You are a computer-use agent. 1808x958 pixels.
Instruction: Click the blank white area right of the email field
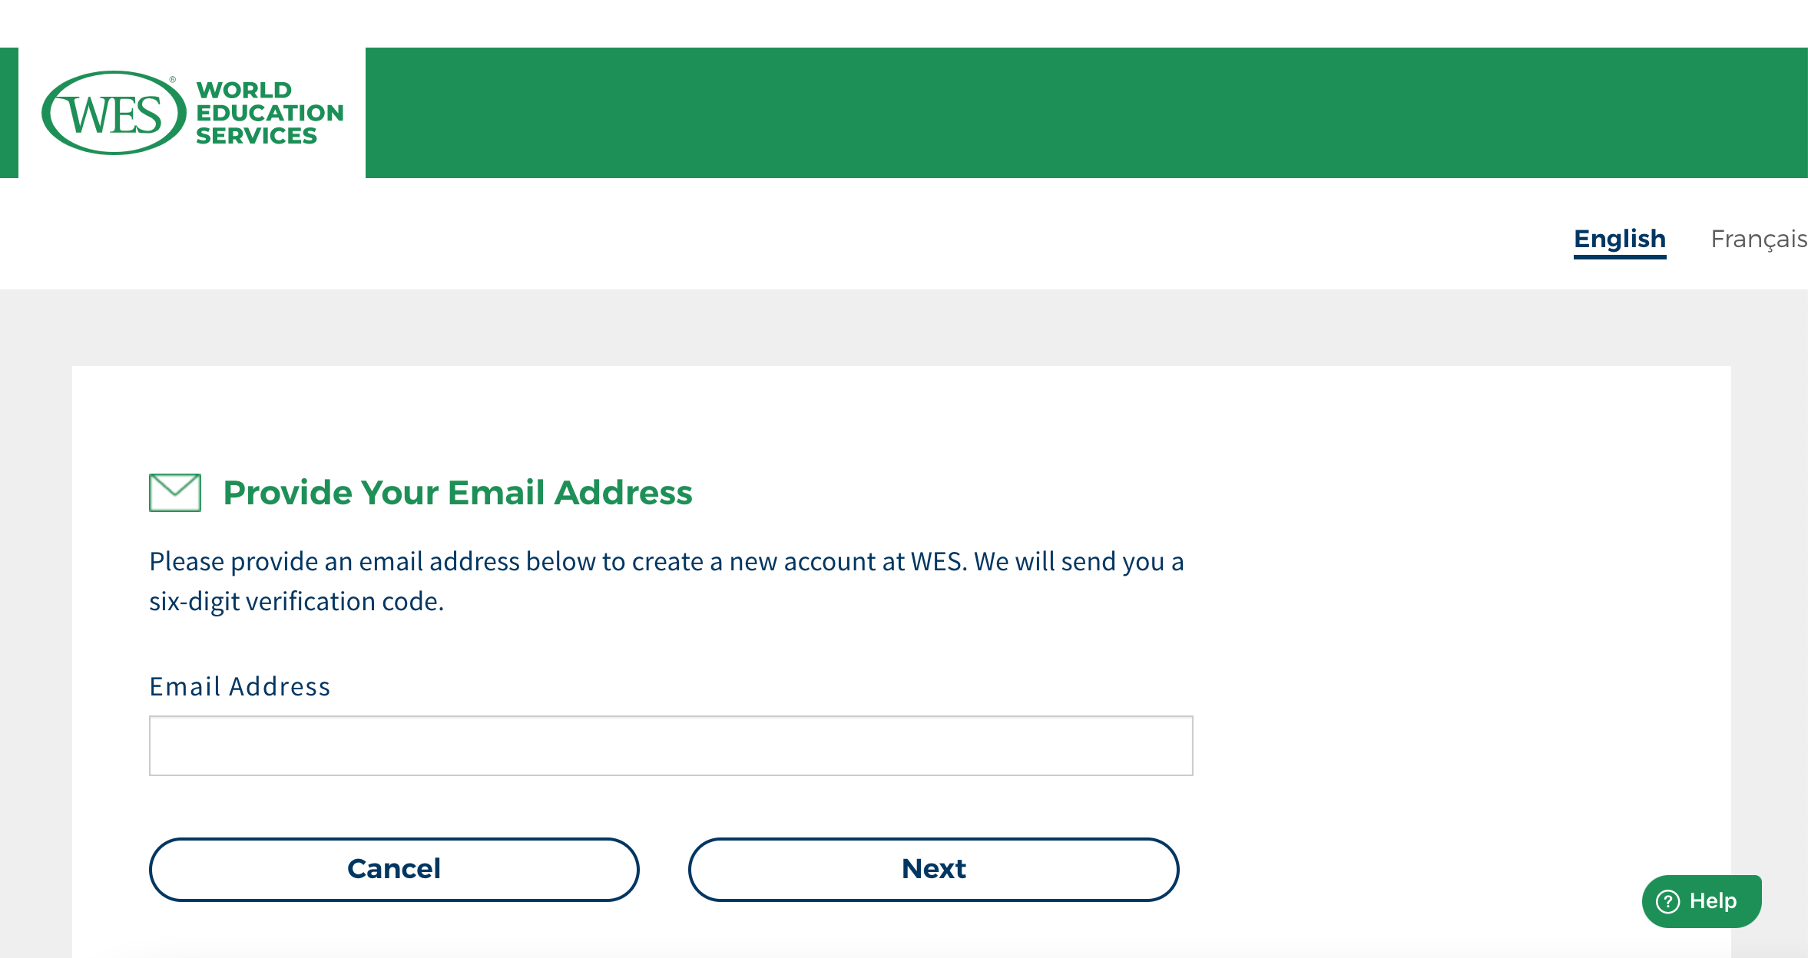pos(1459,745)
